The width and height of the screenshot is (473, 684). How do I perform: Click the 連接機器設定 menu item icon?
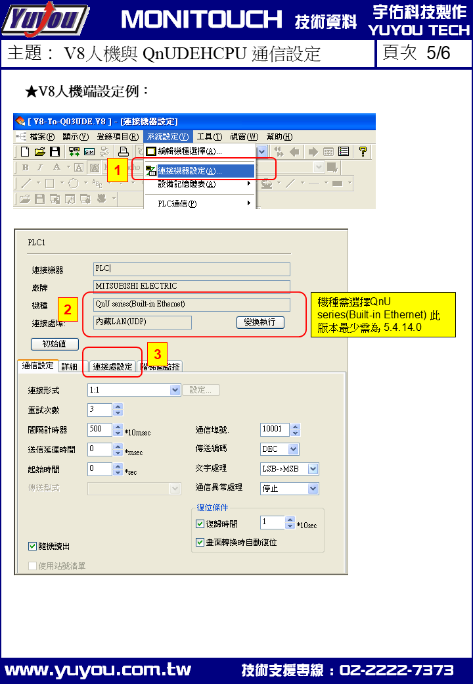click(151, 171)
